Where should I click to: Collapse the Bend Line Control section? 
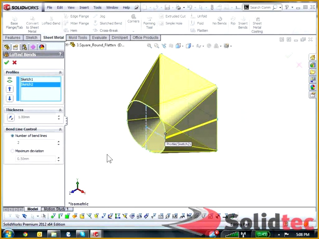pyautogui.click(x=60, y=130)
